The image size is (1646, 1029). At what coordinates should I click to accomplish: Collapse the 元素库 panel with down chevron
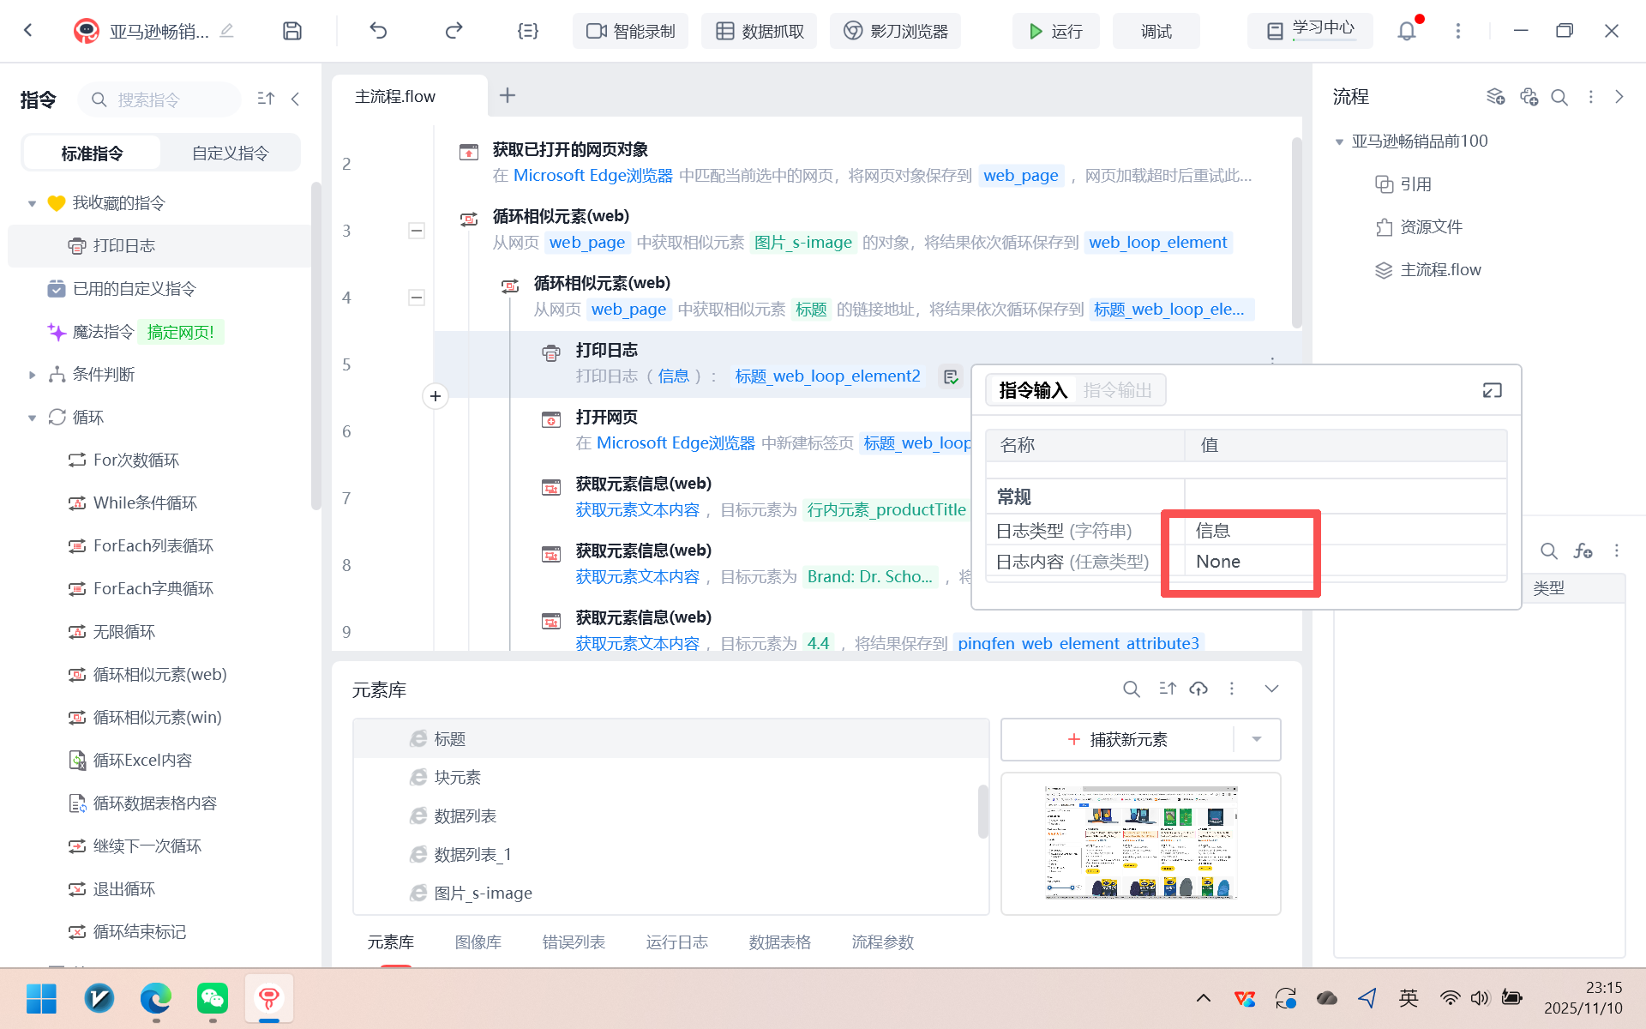point(1271,689)
